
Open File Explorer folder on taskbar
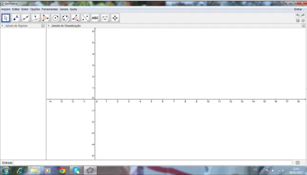(34, 171)
